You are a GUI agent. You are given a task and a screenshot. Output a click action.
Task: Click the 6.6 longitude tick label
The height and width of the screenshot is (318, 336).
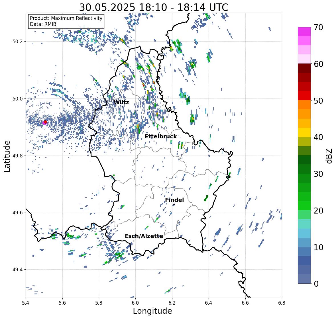click(245, 303)
